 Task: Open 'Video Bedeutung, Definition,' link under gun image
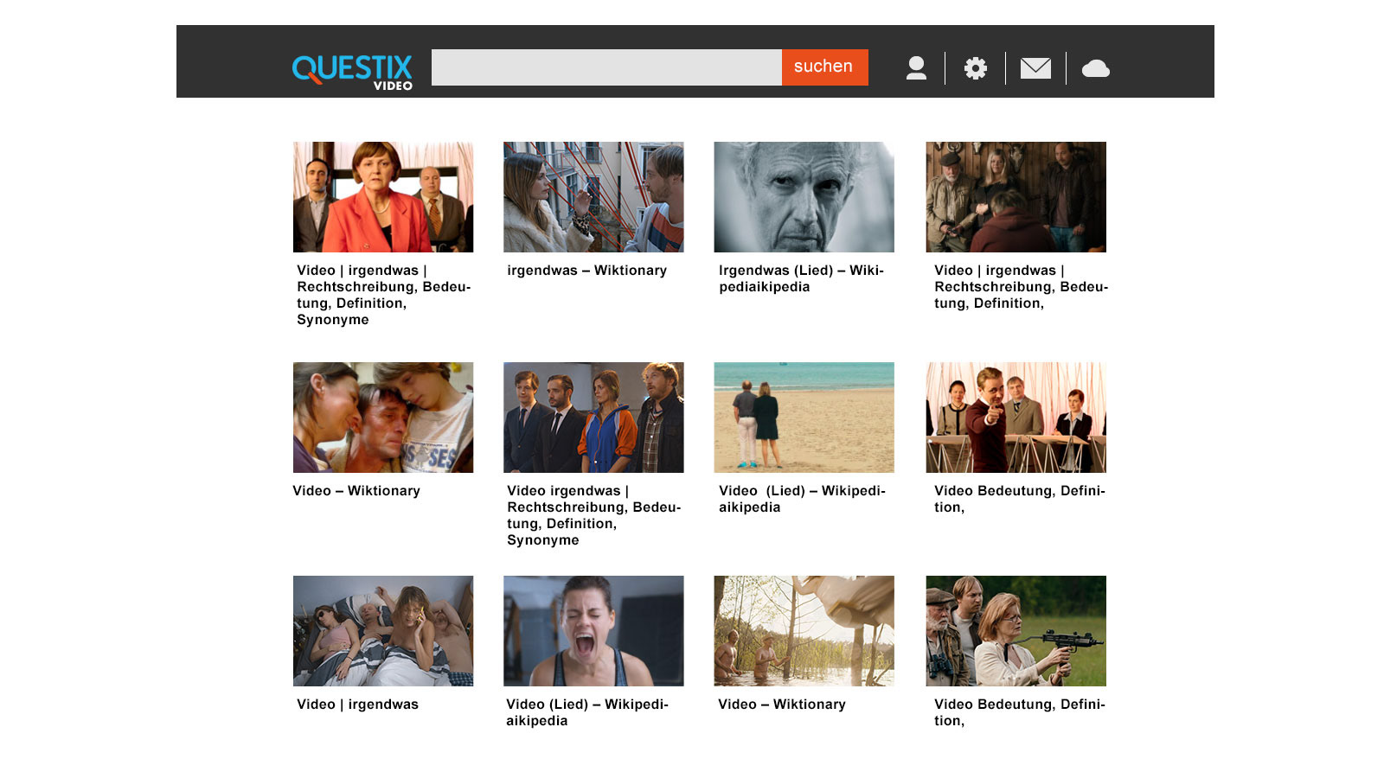pos(1019,712)
